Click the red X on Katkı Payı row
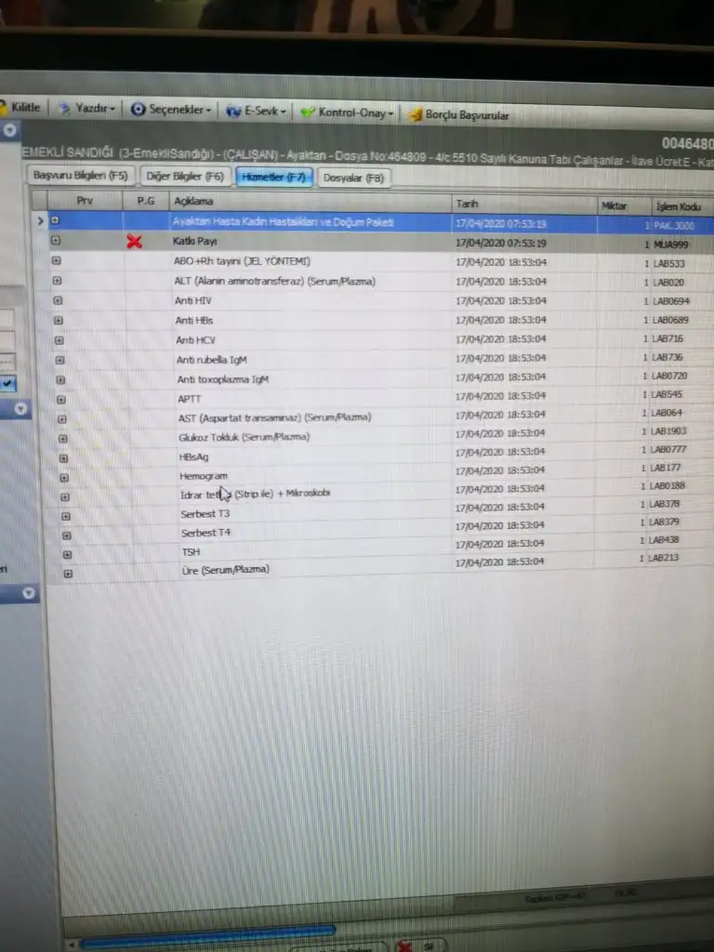 point(135,242)
